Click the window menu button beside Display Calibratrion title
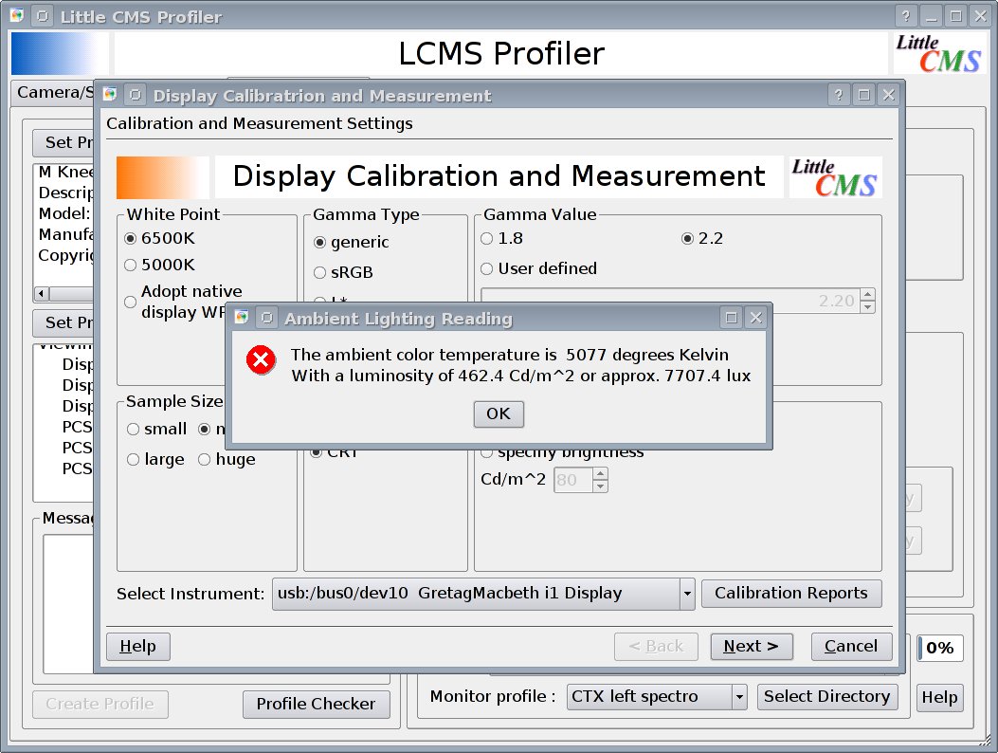The image size is (998, 753). coord(135,95)
